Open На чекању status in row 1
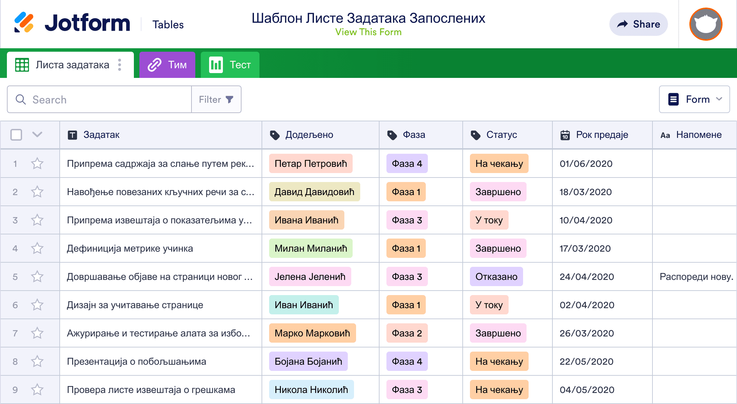737x404 pixels. (499, 163)
